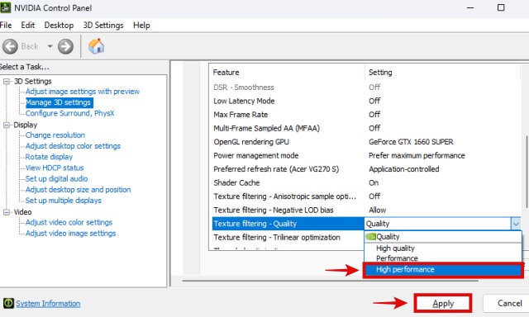Select Texture filtering Anisotropic sample row

[365, 196]
